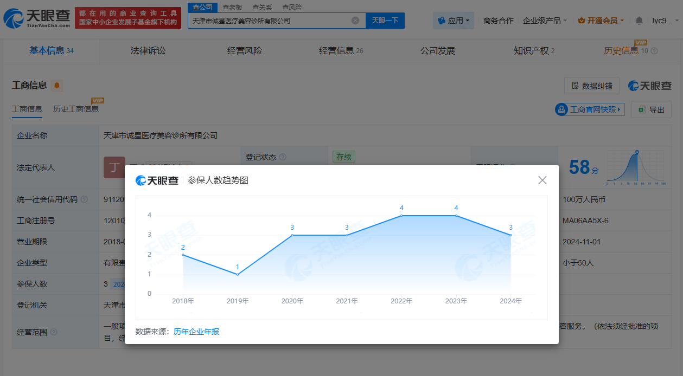Open the 开通会员 dropdown

pos(601,21)
